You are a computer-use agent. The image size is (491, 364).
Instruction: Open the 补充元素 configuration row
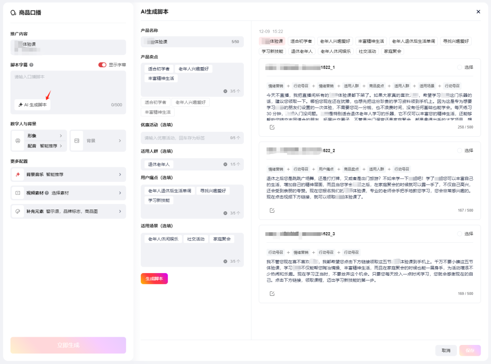point(68,211)
